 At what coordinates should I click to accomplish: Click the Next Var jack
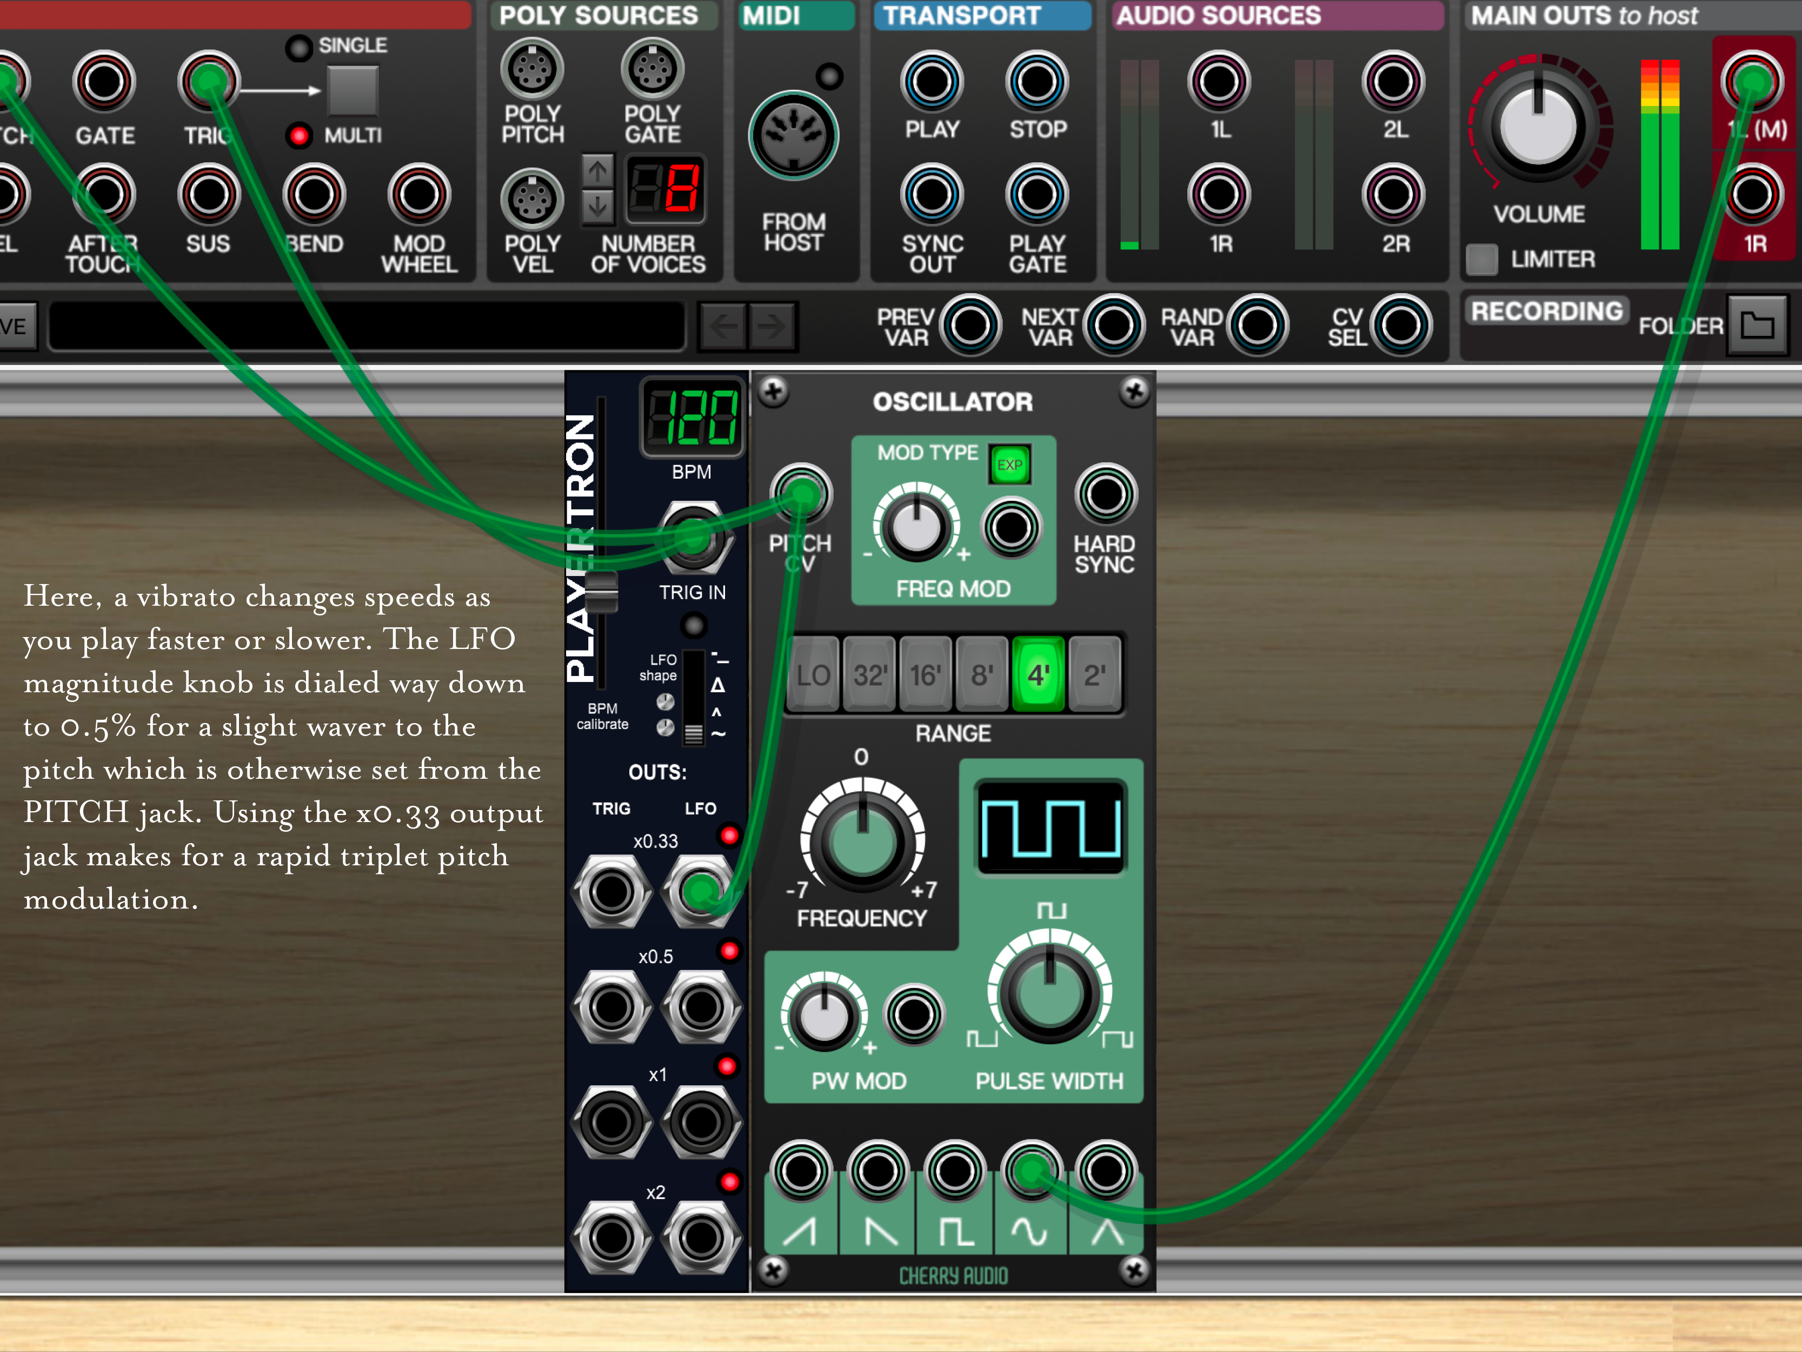pyautogui.click(x=1114, y=325)
